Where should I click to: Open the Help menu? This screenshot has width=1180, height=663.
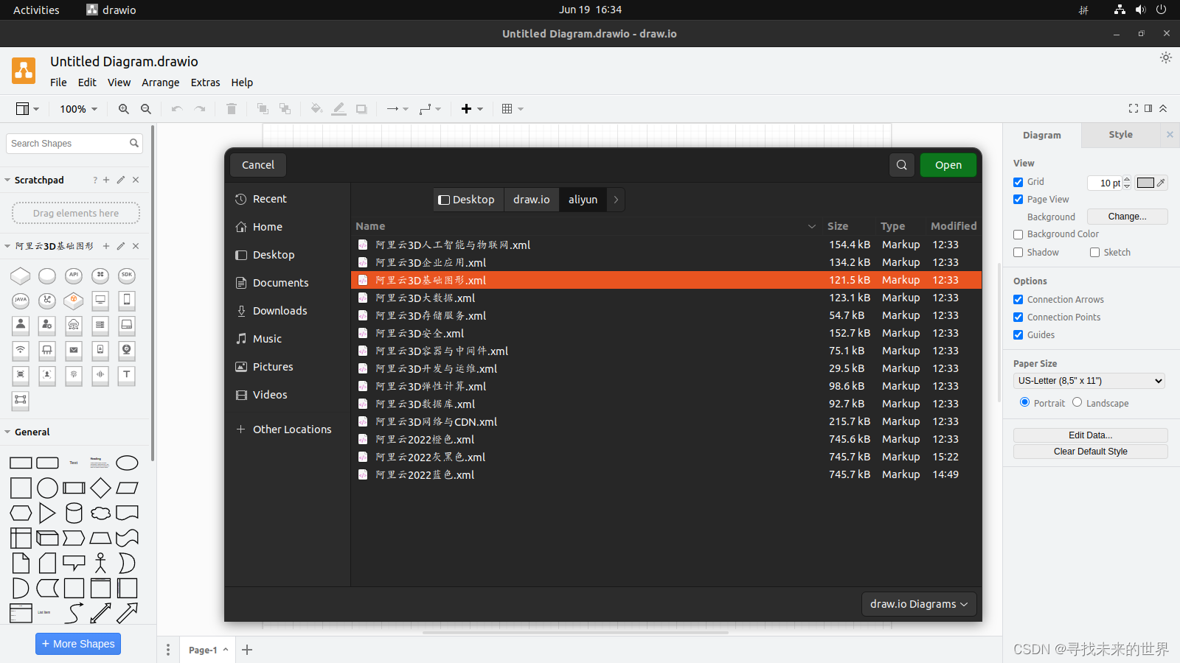pos(242,83)
